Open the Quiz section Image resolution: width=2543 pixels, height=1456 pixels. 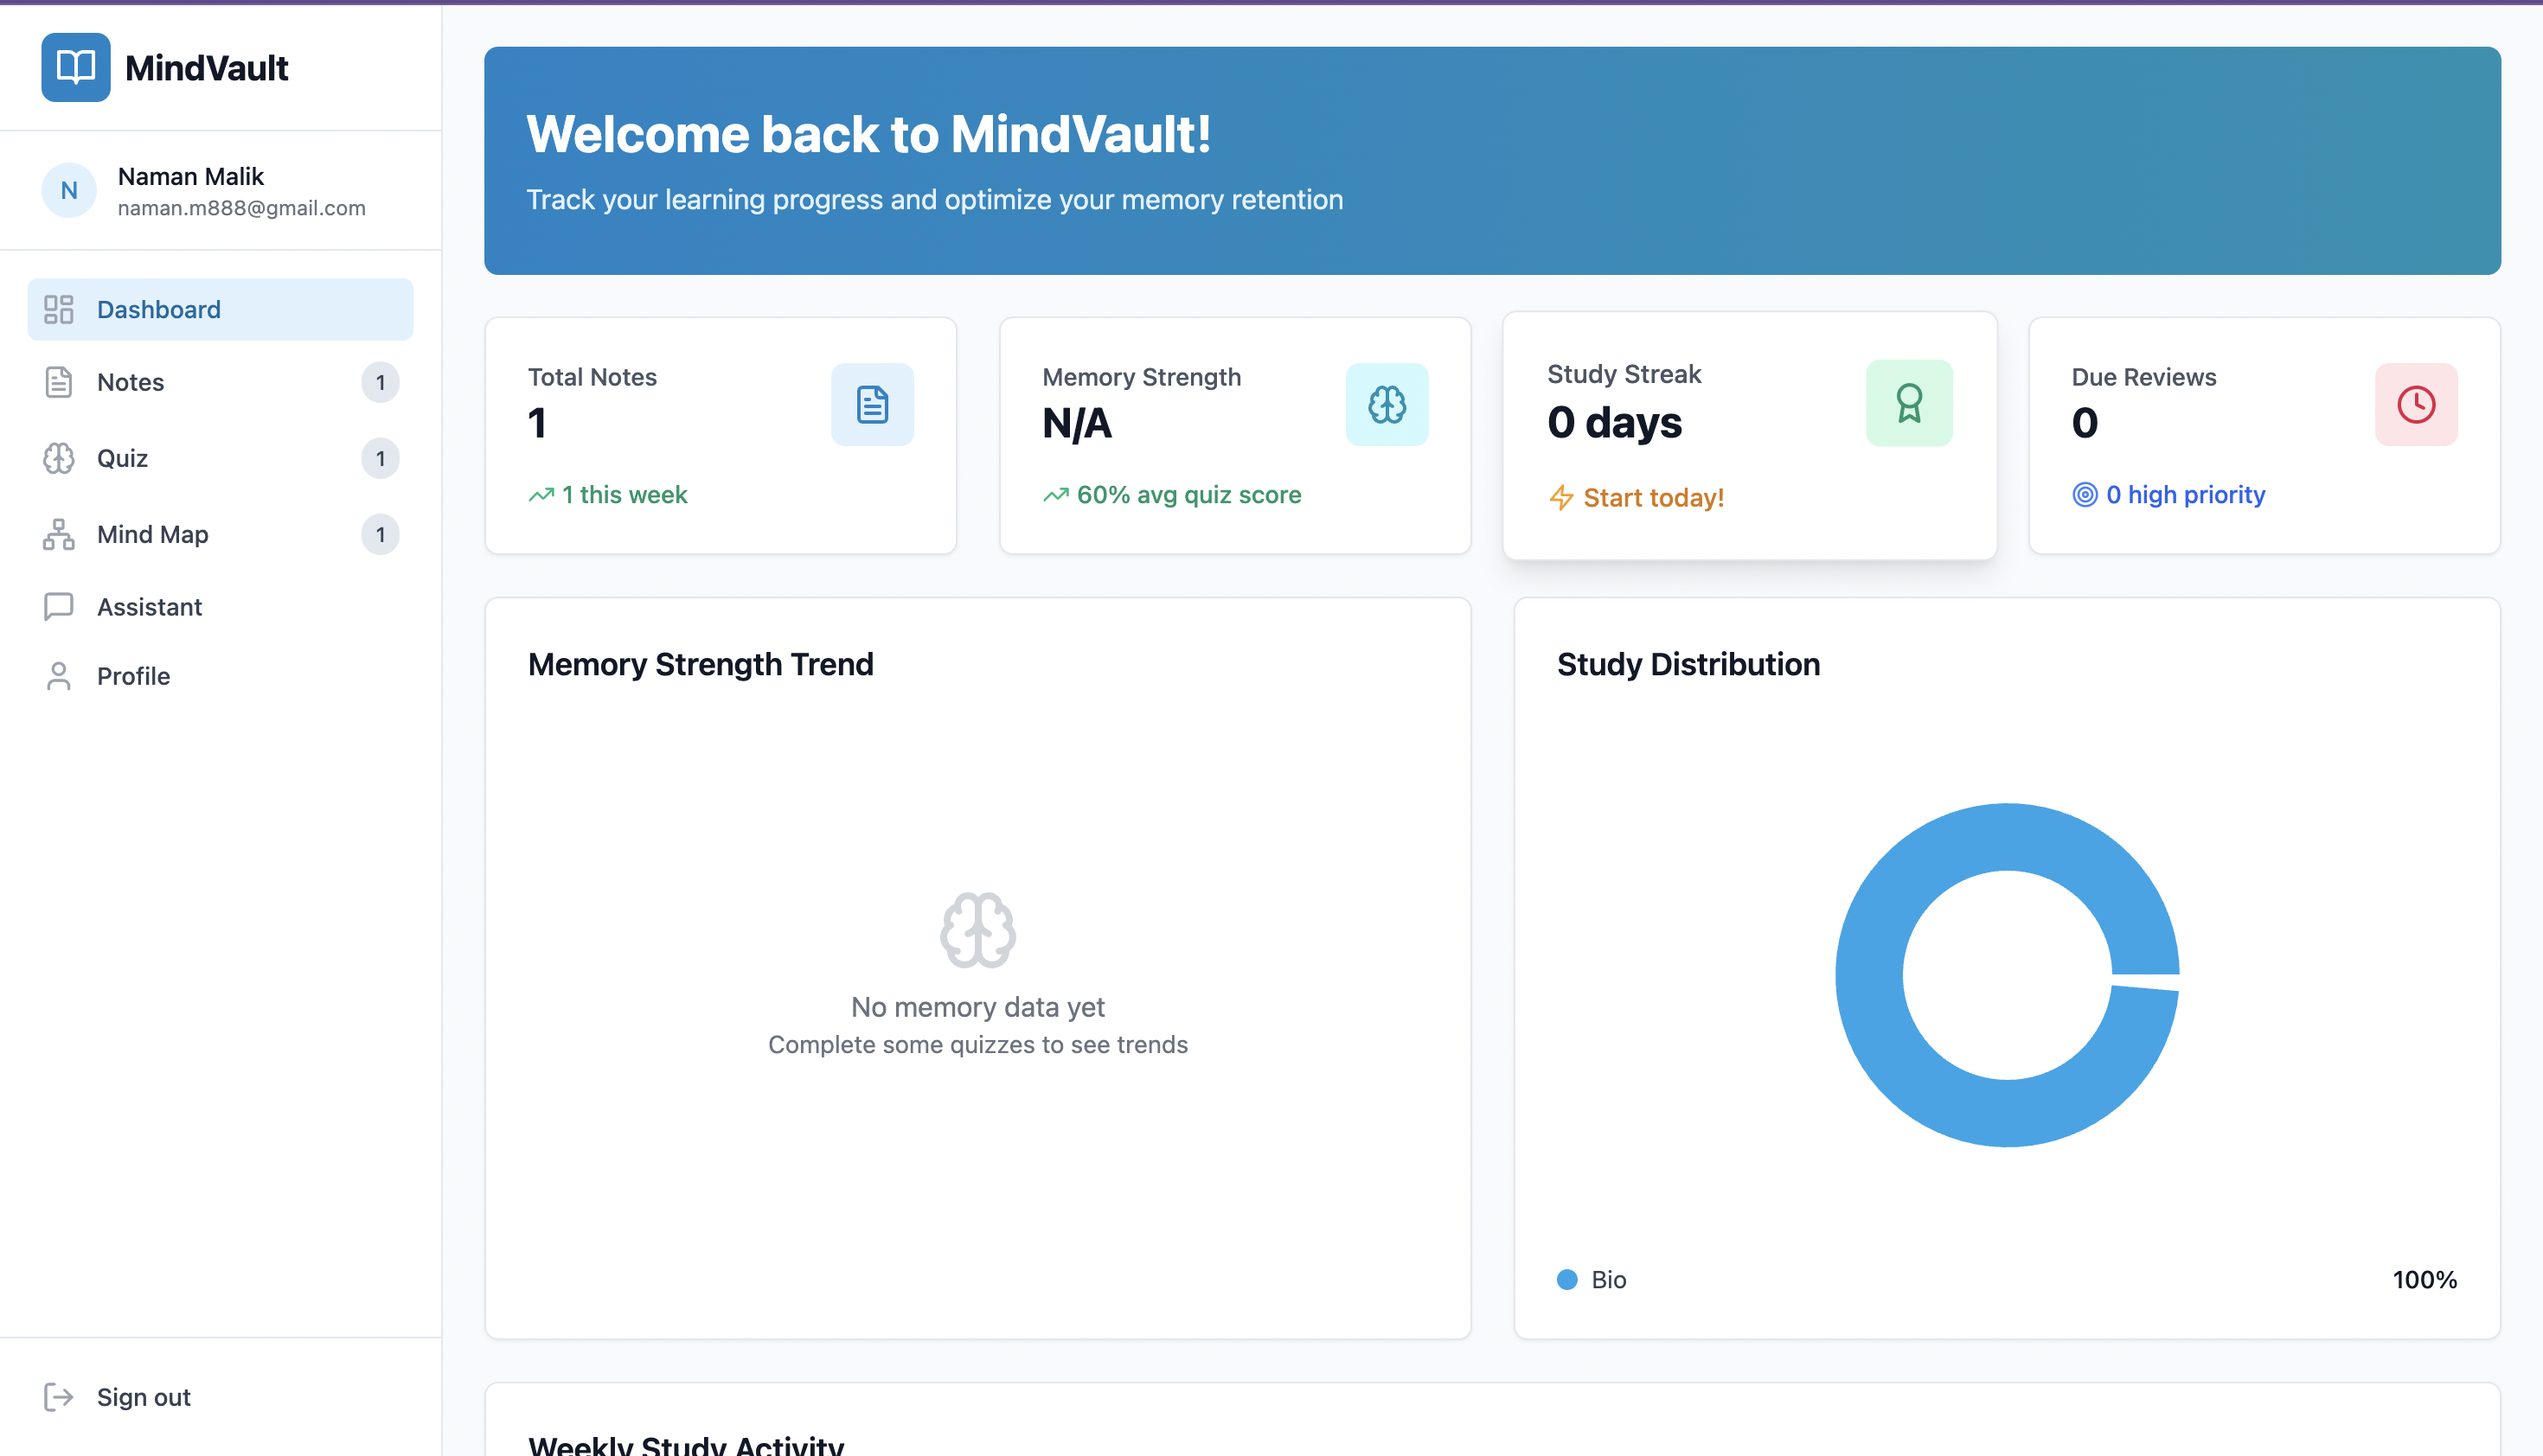(122, 458)
